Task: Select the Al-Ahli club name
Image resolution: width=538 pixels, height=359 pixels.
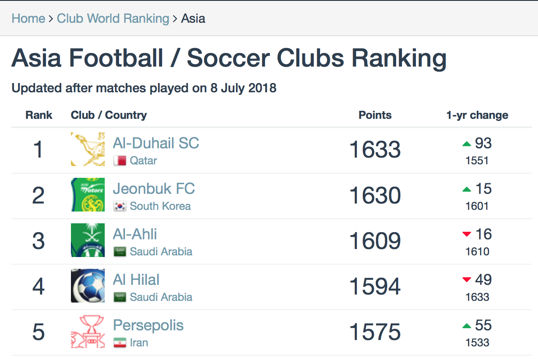Action: 135,234
